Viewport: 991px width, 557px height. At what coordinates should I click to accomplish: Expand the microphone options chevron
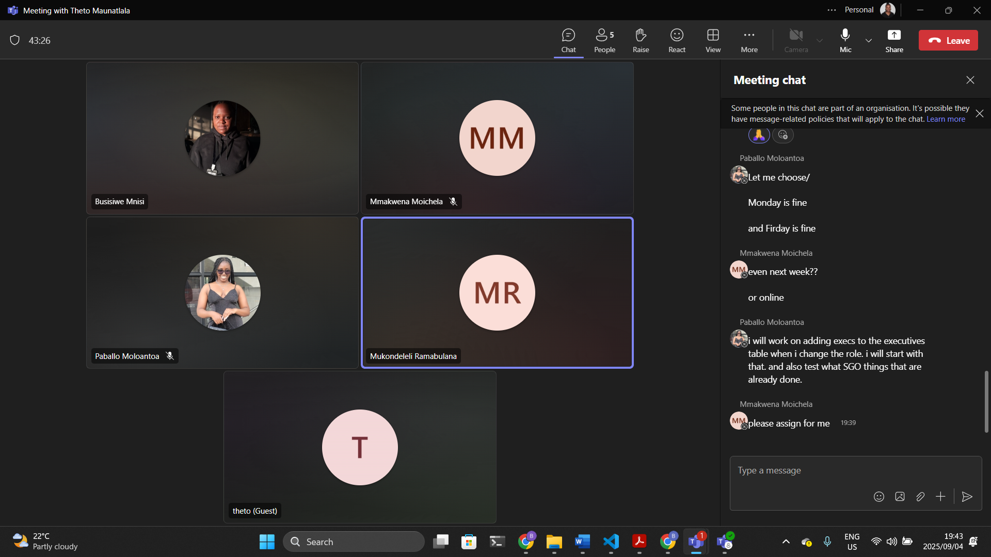(x=869, y=41)
